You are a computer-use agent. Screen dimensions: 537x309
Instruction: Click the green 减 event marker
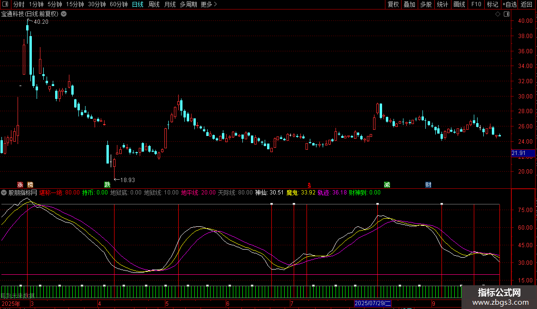click(x=387, y=184)
